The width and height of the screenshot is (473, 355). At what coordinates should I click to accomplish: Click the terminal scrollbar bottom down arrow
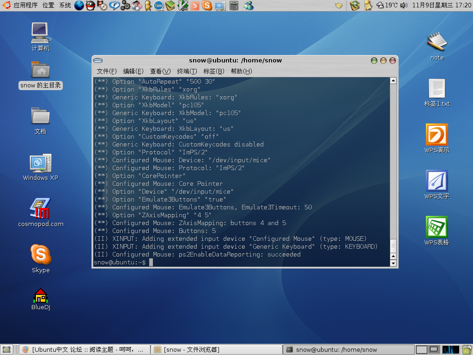tap(393, 263)
